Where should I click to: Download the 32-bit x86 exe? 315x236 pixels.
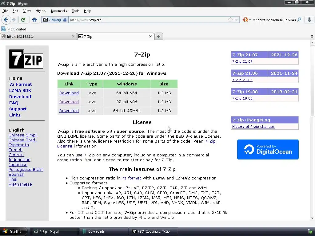[69, 102]
